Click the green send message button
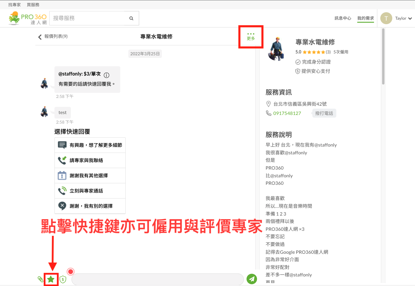415x286 pixels. tap(252, 279)
